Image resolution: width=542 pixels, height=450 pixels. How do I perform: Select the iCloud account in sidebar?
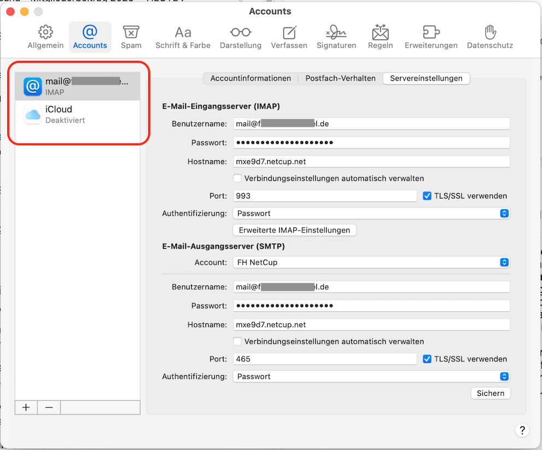(x=77, y=114)
